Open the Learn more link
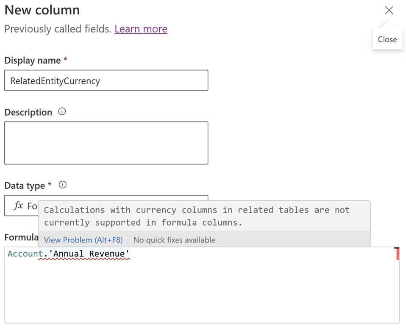406x329 pixels. 141,29
